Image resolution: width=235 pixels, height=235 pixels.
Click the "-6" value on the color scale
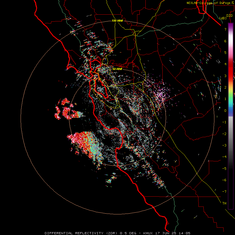tap(224, 180)
